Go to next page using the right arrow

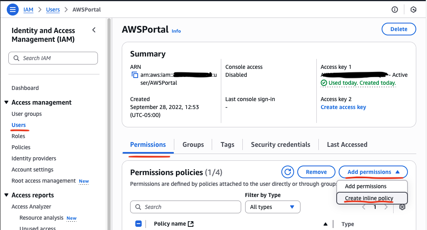tap(386, 207)
